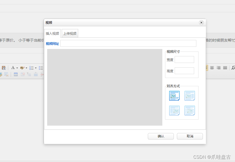Select the float-left video alignment thumbnail
The width and height of the screenshot is (235, 162).
pyautogui.click(x=189, y=96)
